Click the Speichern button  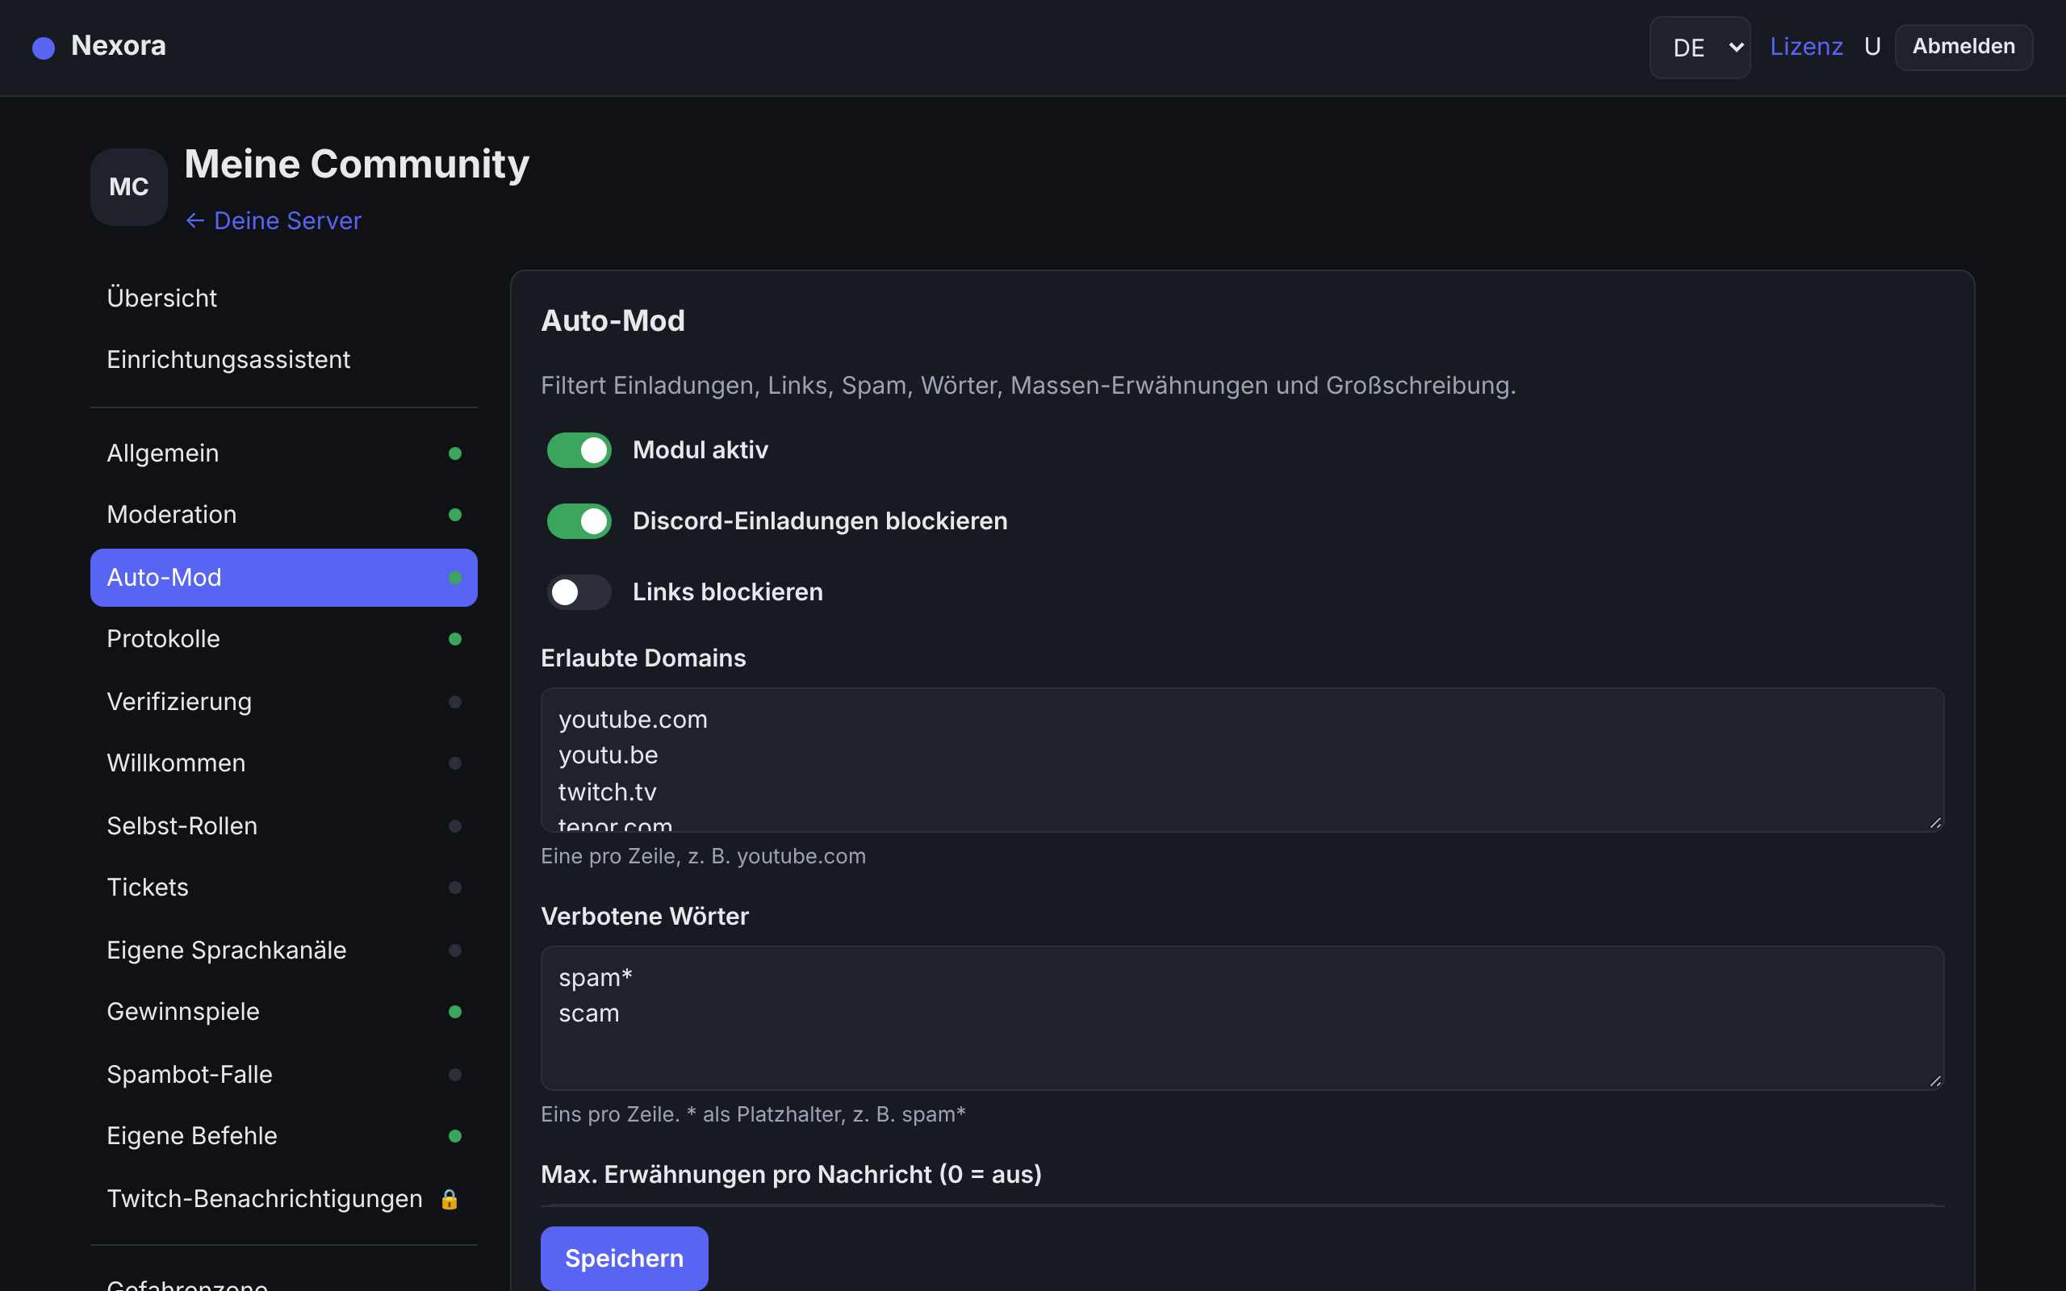(624, 1259)
